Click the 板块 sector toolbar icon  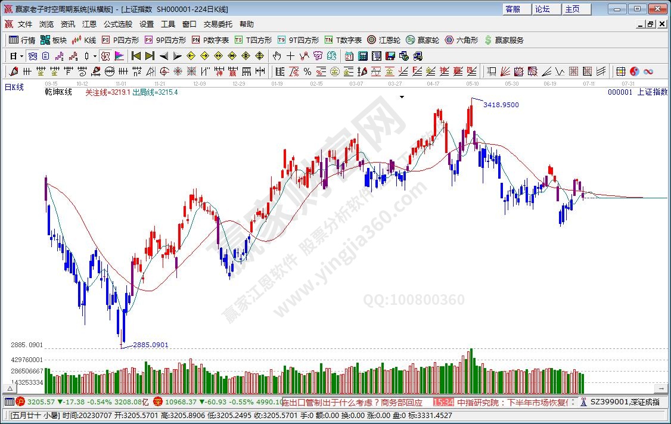pyautogui.click(x=53, y=40)
